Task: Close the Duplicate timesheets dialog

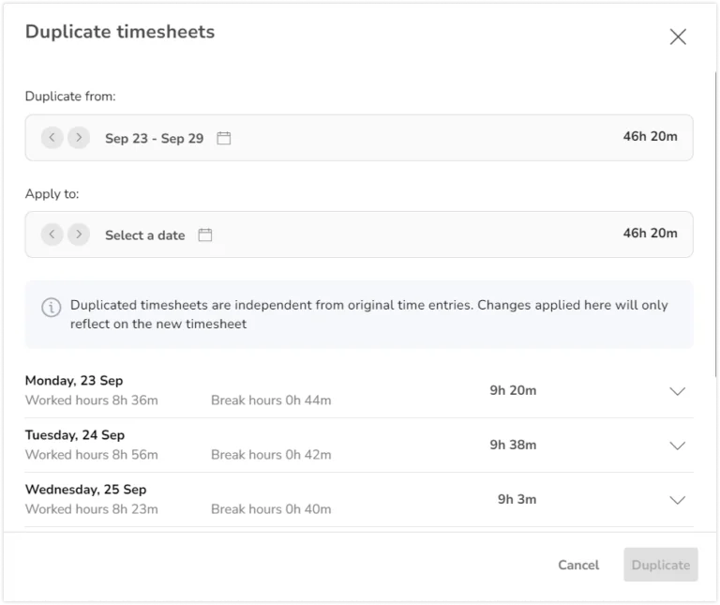Action: 678,37
